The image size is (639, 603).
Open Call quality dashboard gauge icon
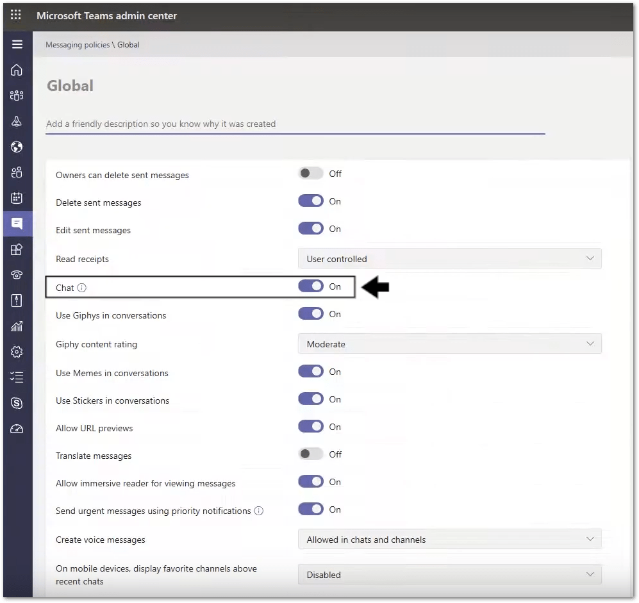pos(17,429)
